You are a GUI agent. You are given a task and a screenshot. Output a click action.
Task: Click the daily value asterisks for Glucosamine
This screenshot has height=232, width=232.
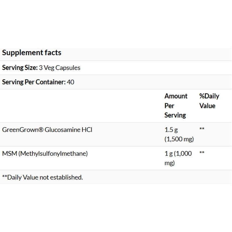(202, 128)
